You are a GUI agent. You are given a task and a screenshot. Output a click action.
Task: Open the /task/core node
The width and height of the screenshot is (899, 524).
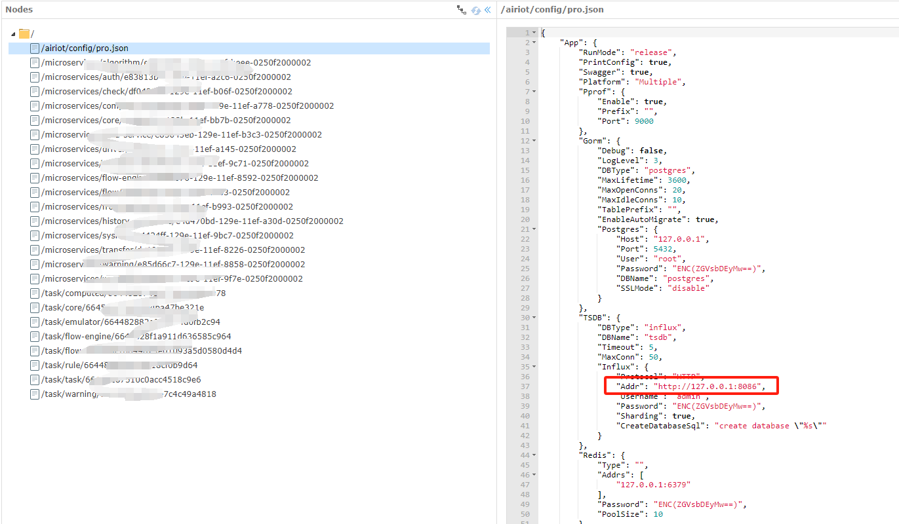pyautogui.click(x=123, y=308)
